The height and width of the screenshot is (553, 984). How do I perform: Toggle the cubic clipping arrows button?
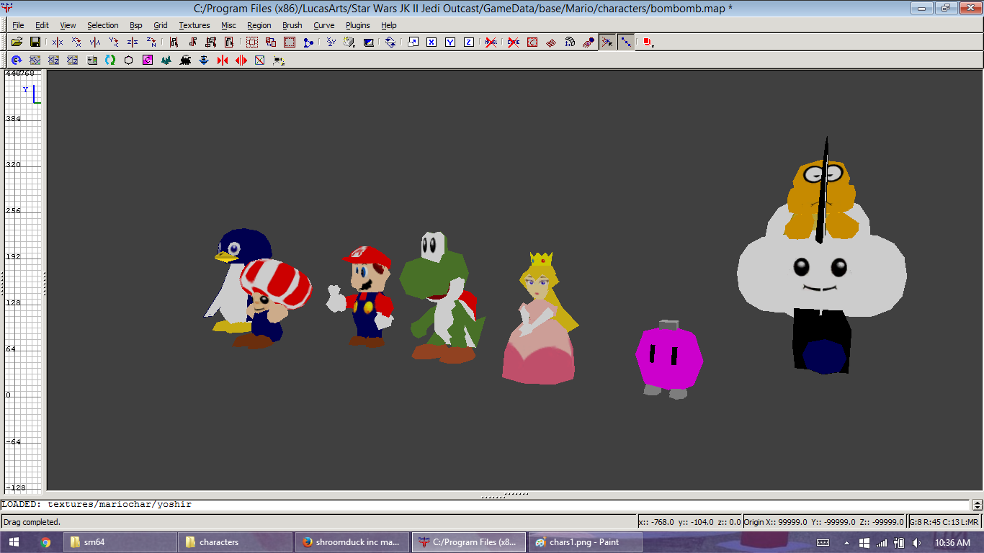coord(390,42)
